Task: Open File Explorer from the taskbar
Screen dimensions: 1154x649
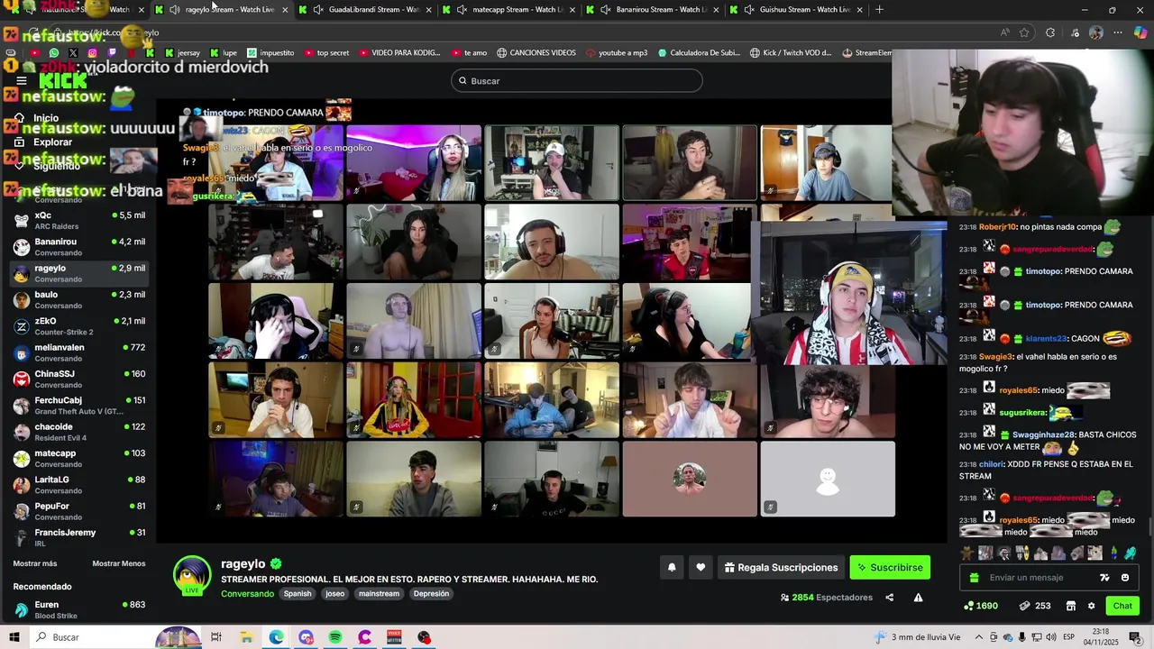Action: click(246, 637)
